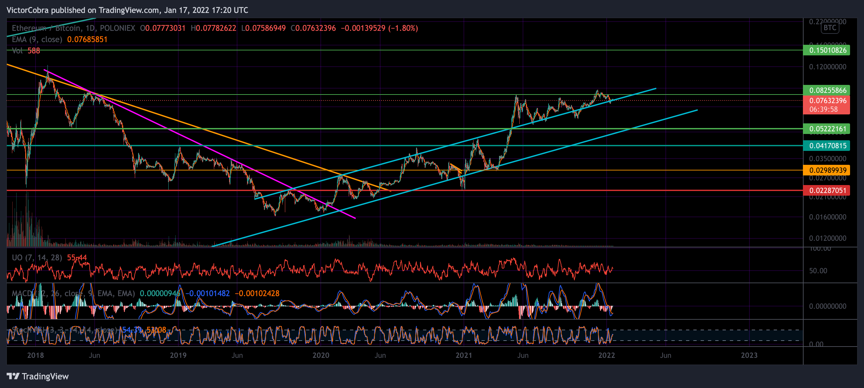Click the -0.00101482 MACD value
This screenshot has height=388, width=864.
pos(208,293)
